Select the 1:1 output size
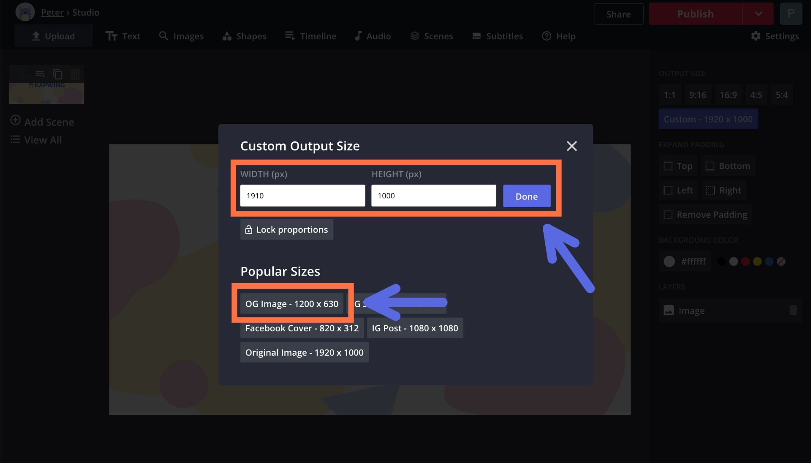811x463 pixels. pos(669,95)
